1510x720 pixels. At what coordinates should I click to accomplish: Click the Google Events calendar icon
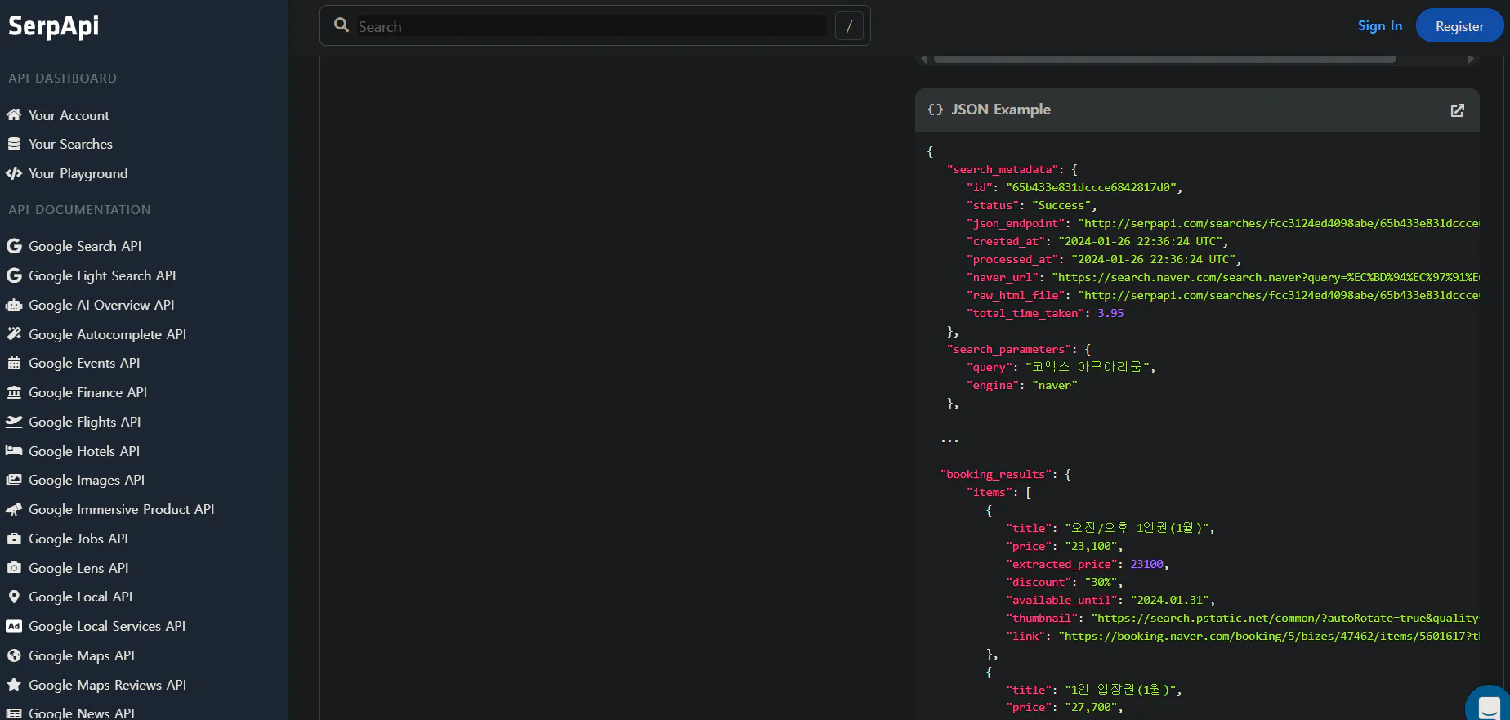pyautogui.click(x=14, y=363)
